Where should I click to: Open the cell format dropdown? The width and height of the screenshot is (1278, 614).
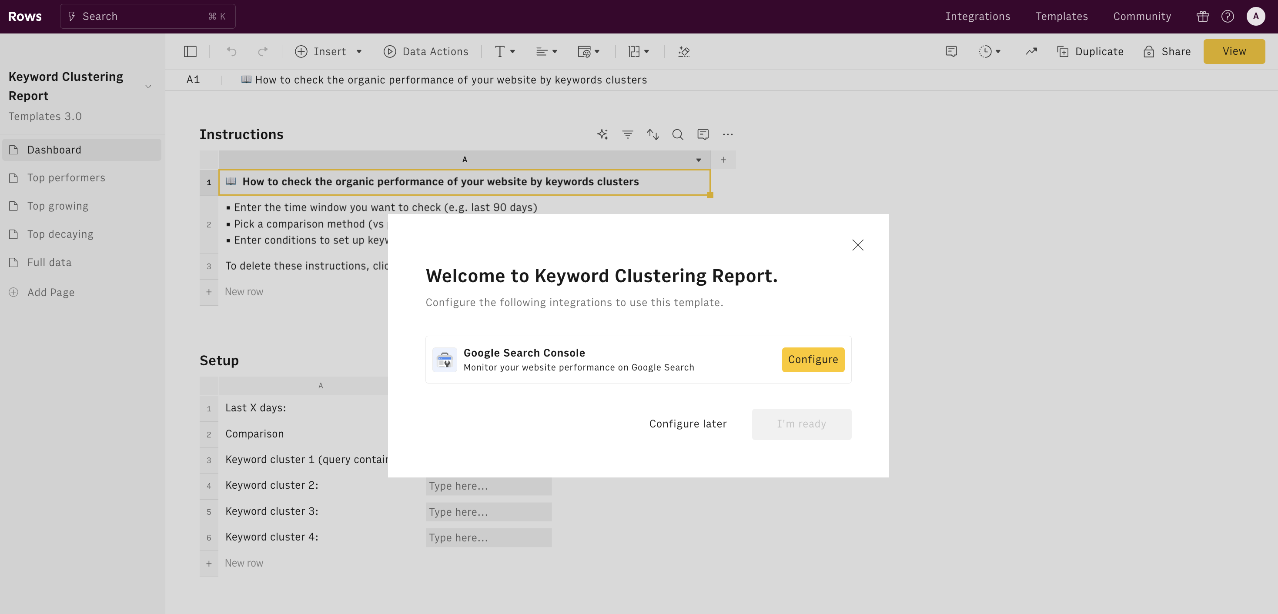(589, 52)
